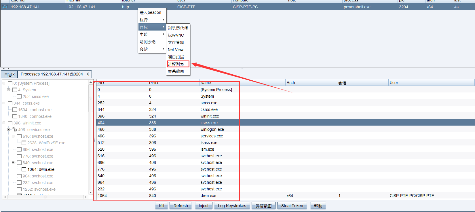Open the 中转 submenu
475x212 pixels.
pyautogui.click(x=152, y=34)
